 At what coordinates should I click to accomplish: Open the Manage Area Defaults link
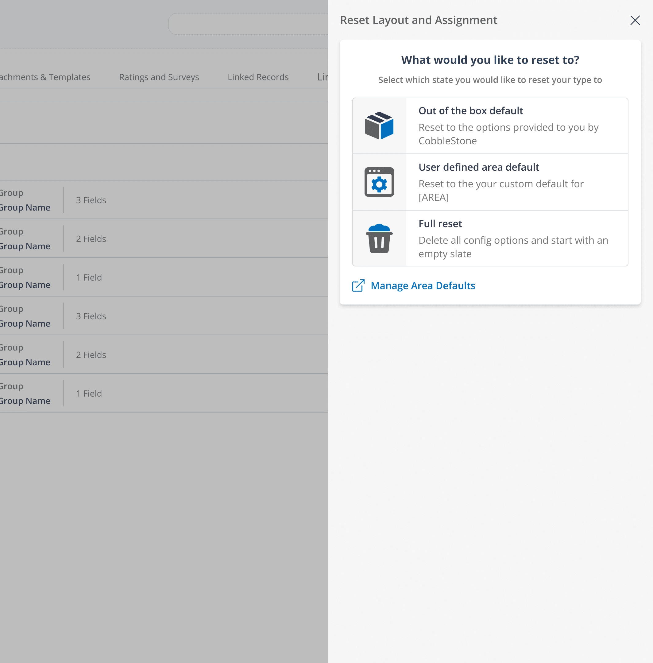click(x=423, y=286)
